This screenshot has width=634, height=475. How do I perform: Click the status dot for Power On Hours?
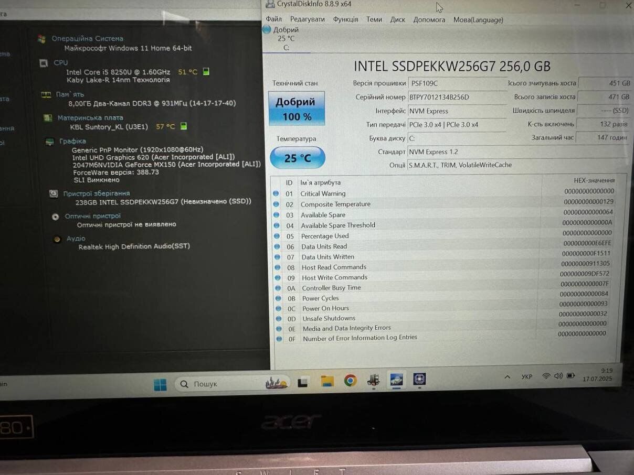pos(278,308)
